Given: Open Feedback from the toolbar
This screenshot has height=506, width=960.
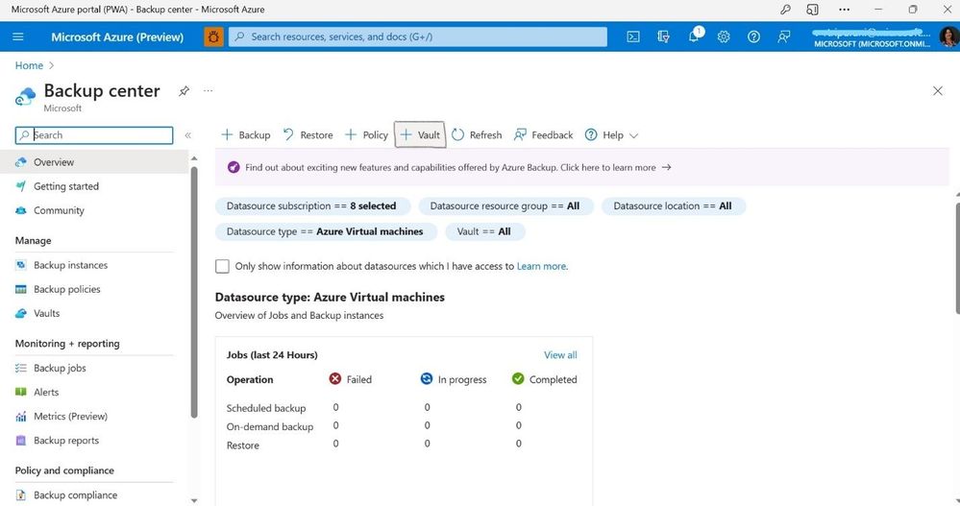Looking at the screenshot, I should click(x=544, y=134).
